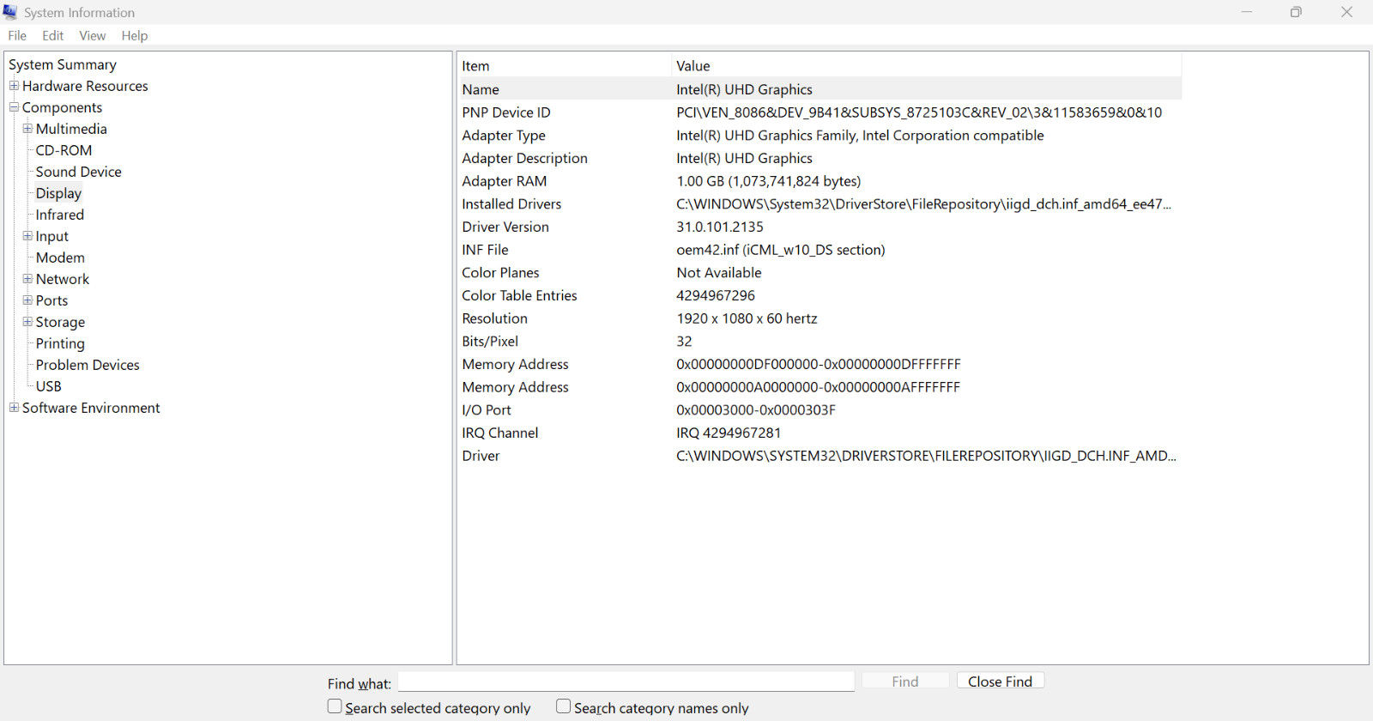Click the System Information app icon in title bar

pos(10,12)
